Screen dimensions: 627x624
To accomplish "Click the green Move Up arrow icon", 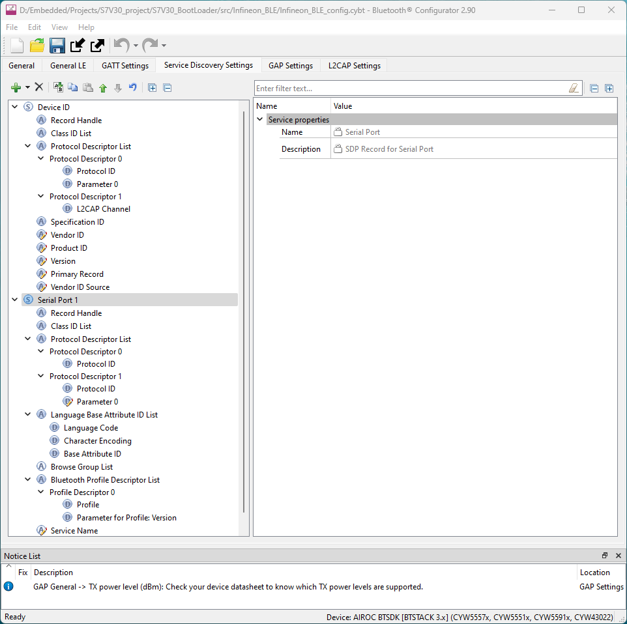I will tap(103, 88).
